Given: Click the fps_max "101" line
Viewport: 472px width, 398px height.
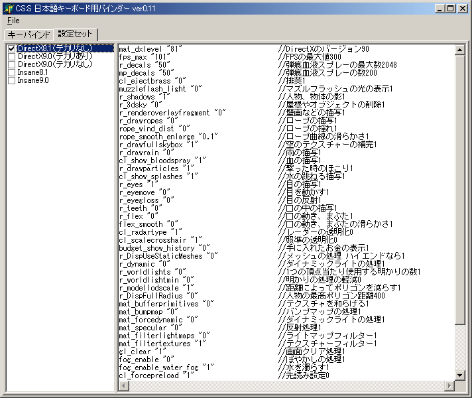Looking at the screenshot, I should point(145,57).
